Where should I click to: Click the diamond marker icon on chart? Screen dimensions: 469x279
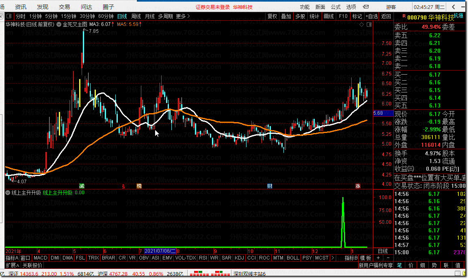pyautogui.click(x=362, y=24)
